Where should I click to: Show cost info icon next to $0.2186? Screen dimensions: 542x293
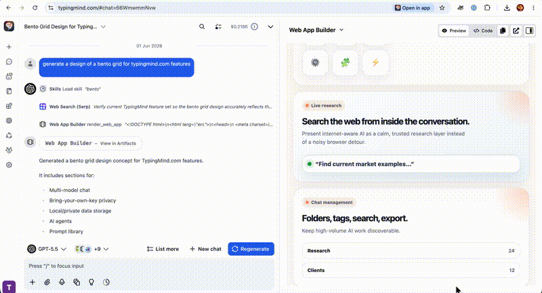(255, 26)
